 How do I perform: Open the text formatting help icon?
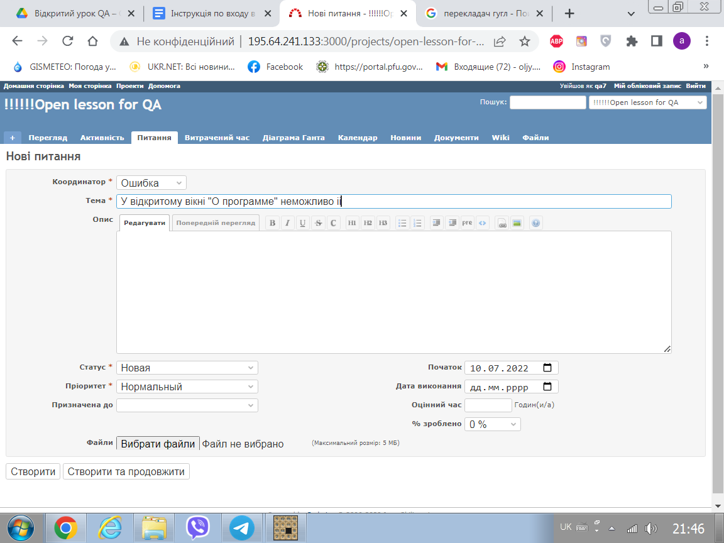(x=535, y=222)
